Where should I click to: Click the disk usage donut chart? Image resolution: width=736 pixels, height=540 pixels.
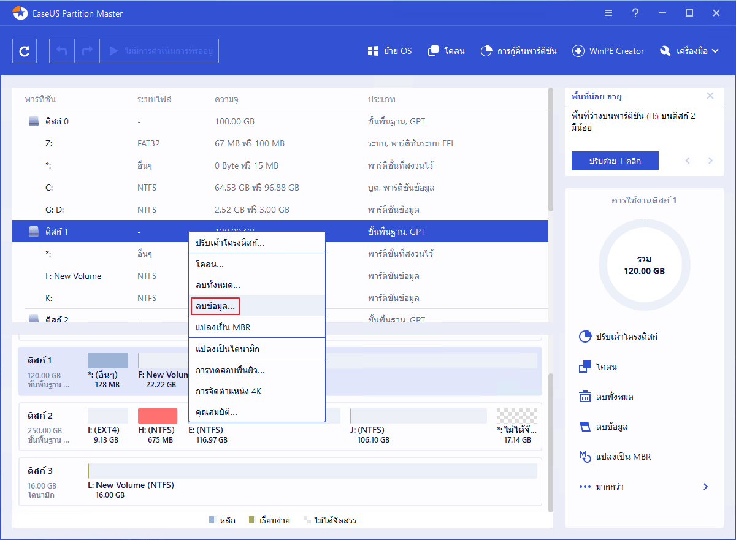click(645, 264)
